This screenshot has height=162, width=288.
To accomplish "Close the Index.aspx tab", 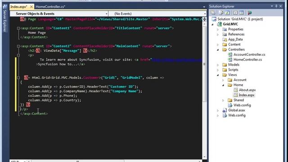I will (x=31, y=7).
